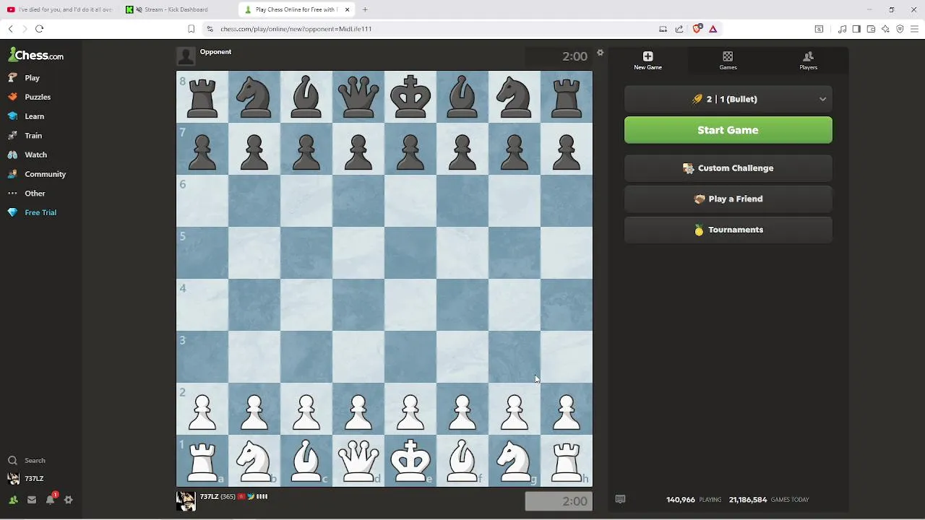925x520 pixels.
Task: Open the Watch sidebar item
Action: click(x=27, y=155)
